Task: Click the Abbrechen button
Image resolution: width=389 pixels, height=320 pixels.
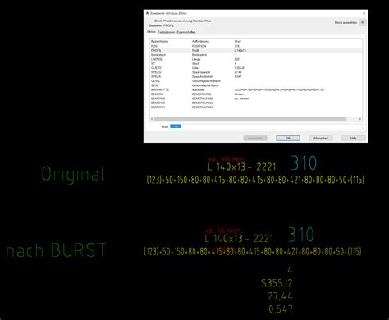Action: coord(321,138)
